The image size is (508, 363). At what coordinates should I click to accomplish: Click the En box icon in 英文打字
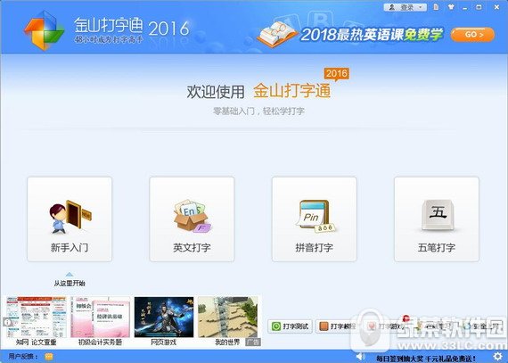193,216
